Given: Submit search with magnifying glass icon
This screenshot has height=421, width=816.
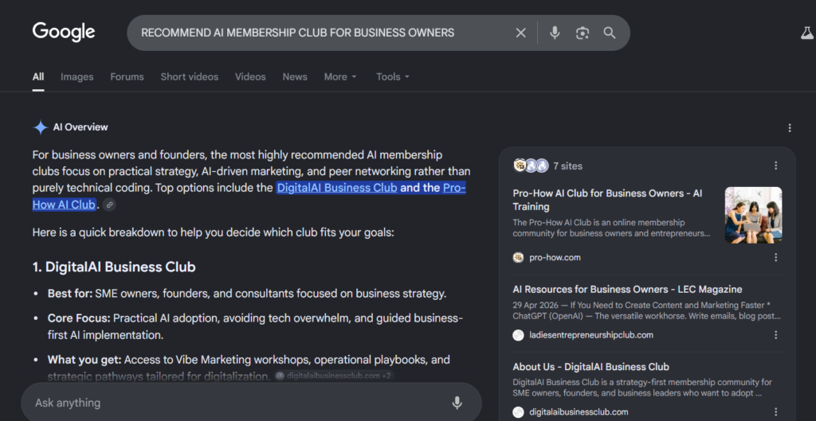Looking at the screenshot, I should (x=610, y=33).
